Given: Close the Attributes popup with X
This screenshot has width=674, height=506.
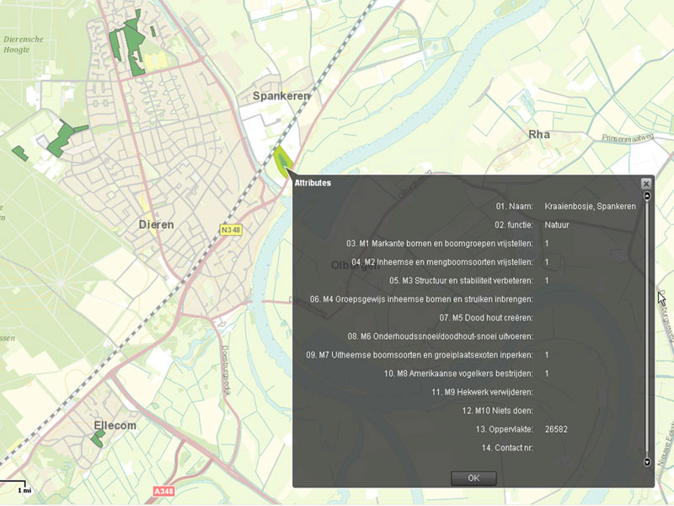Looking at the screenshot, I should pos(646,183).
